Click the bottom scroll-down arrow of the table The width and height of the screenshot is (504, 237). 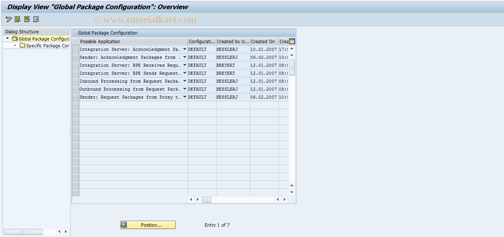pyautogui.click(x=292, y=192)
